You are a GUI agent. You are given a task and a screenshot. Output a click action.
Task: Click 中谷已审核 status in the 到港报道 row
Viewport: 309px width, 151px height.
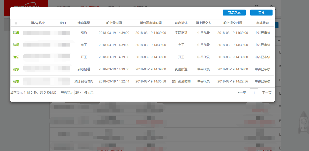coord(262,69)
